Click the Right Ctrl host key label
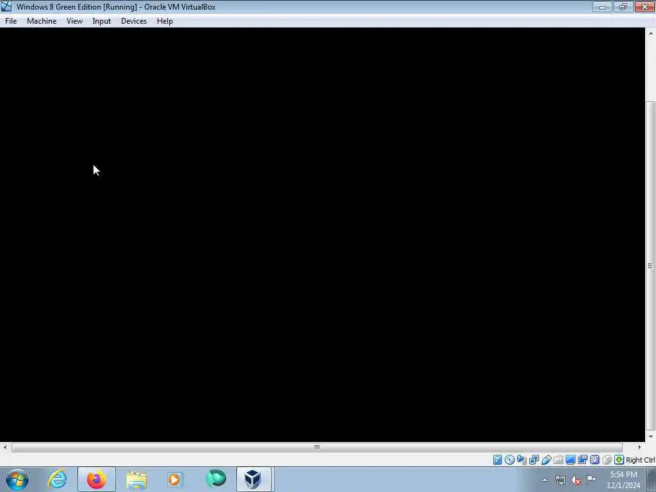656x492 pixels. pyautogui.click(x=641, y=460)
